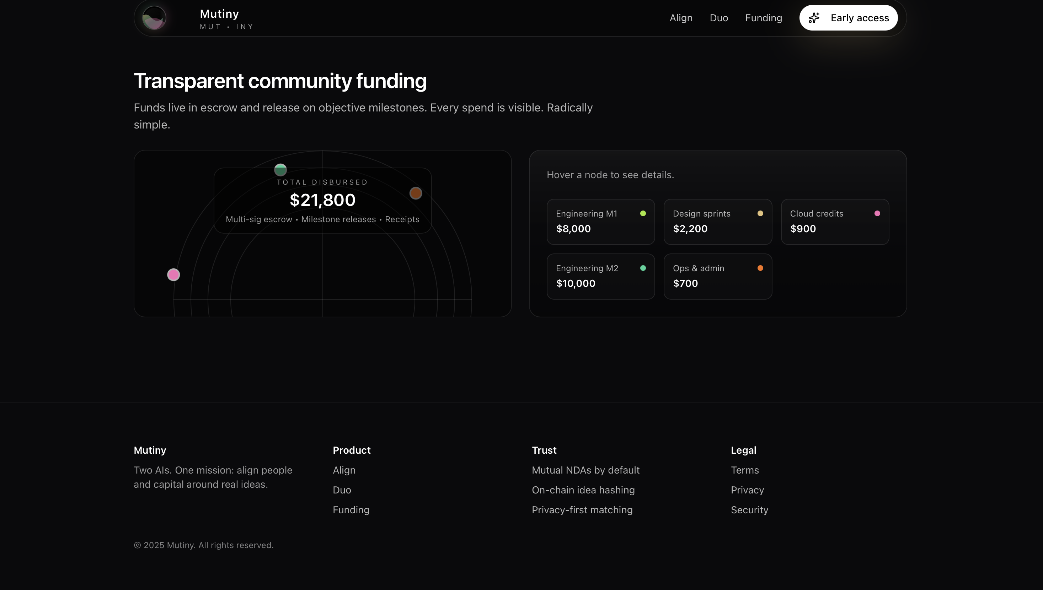Screen dimensions: 1043x590
Task: Click the Total Disbursed $21,800 panel
Action: click(322, 201)
